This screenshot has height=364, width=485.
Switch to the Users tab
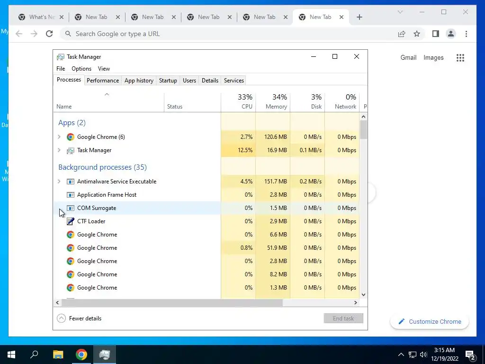(x=189, y=81)
